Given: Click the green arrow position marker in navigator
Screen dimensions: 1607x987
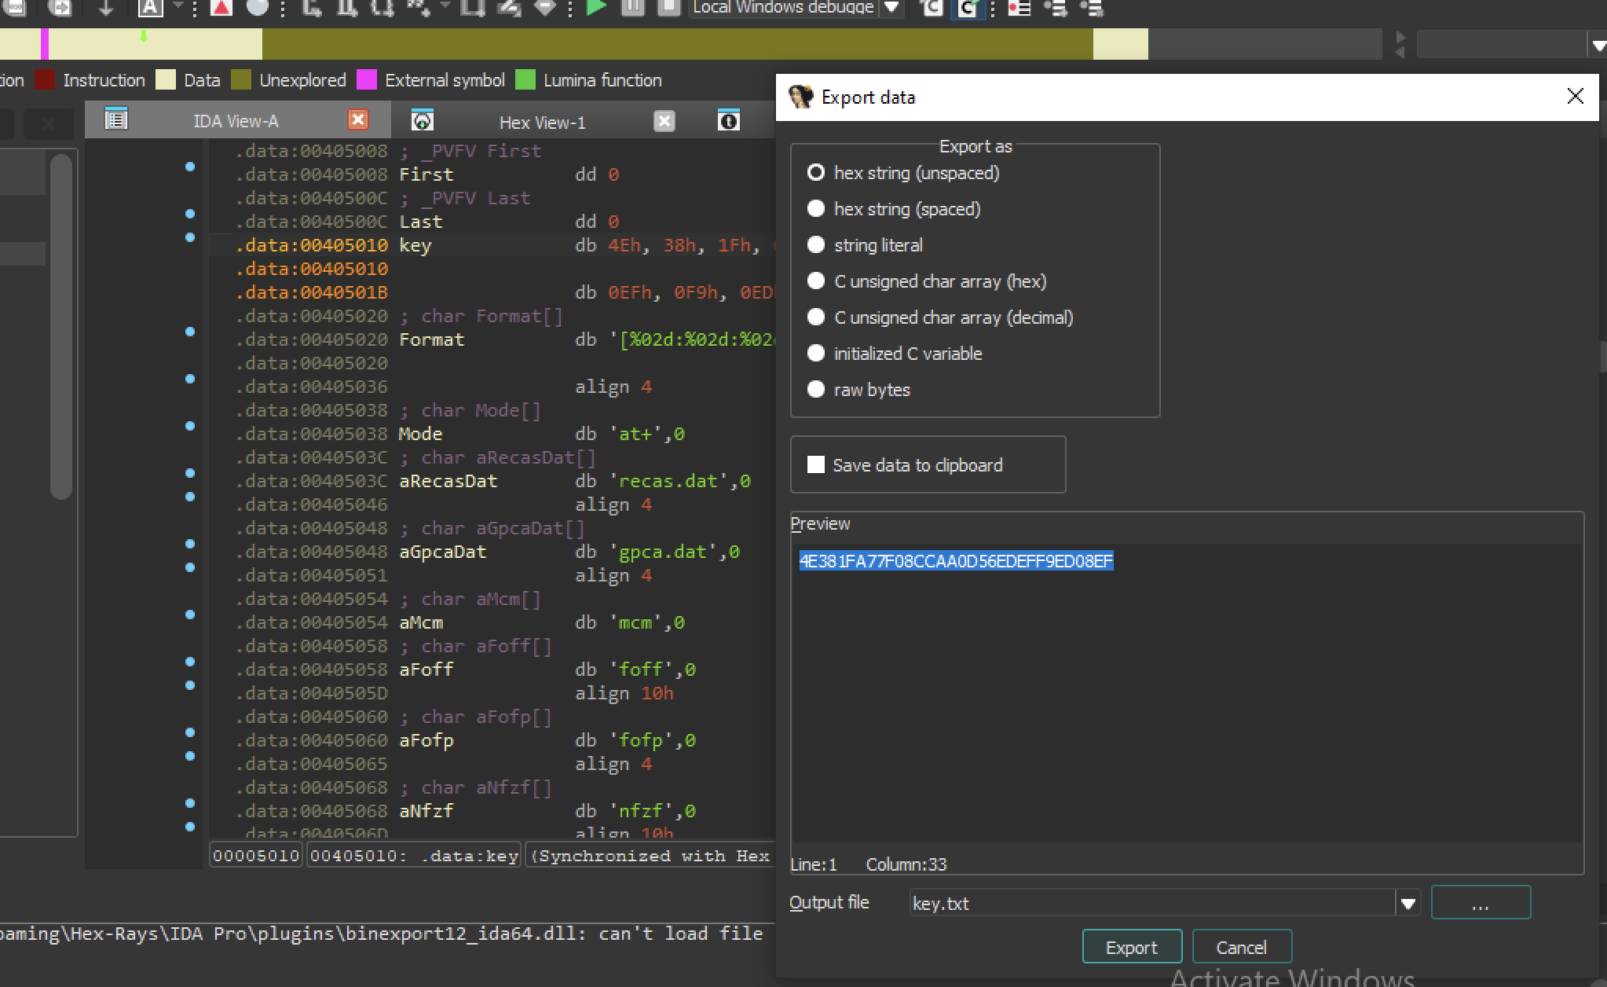Looking at the screenshot, I should 144,36.
